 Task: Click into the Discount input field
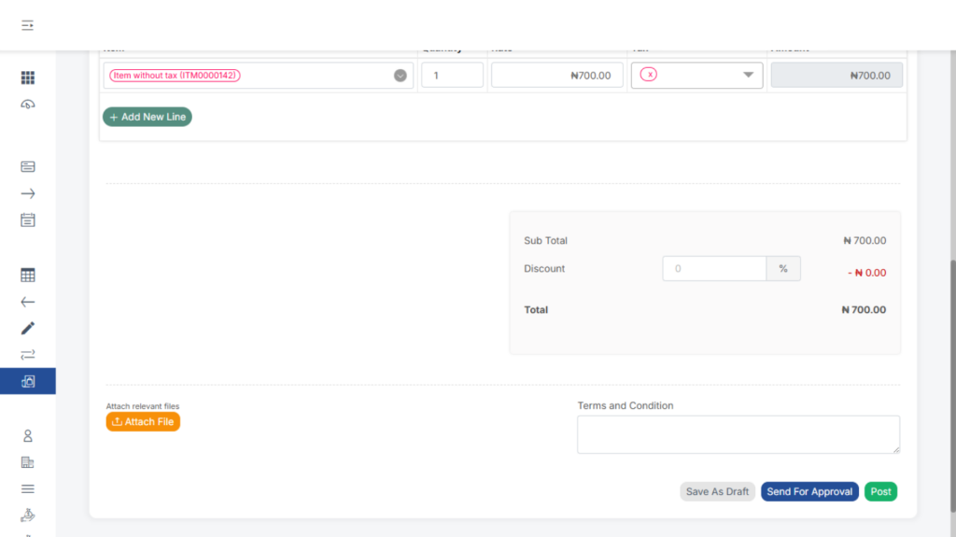[x=714, y=269]
